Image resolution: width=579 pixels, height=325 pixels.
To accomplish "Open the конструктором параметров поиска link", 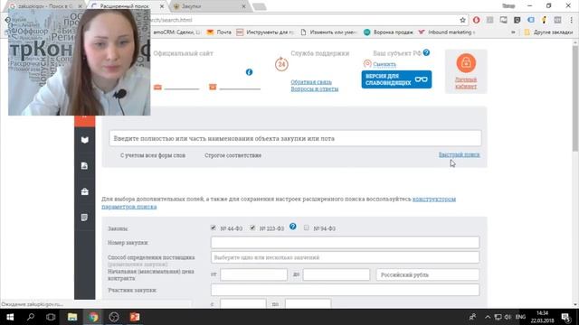I will tap(434, 199).
